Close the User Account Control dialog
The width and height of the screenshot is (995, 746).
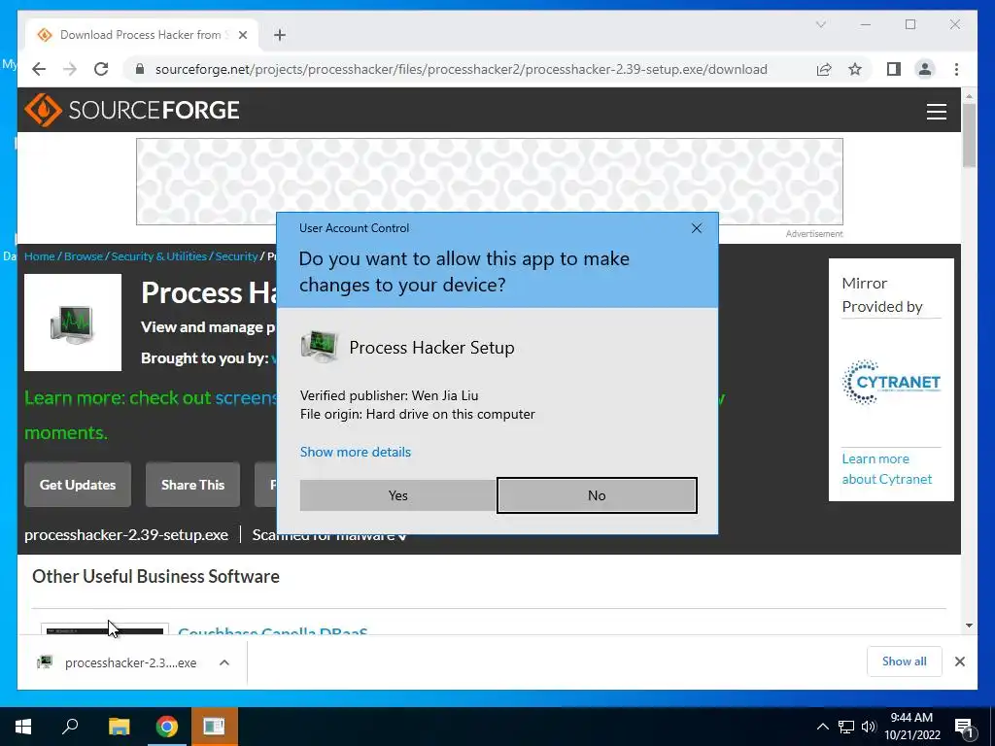click(x=696, y=228)
